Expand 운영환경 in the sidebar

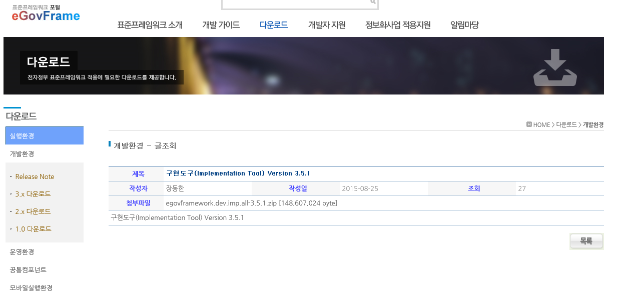[x=22, y=252]
